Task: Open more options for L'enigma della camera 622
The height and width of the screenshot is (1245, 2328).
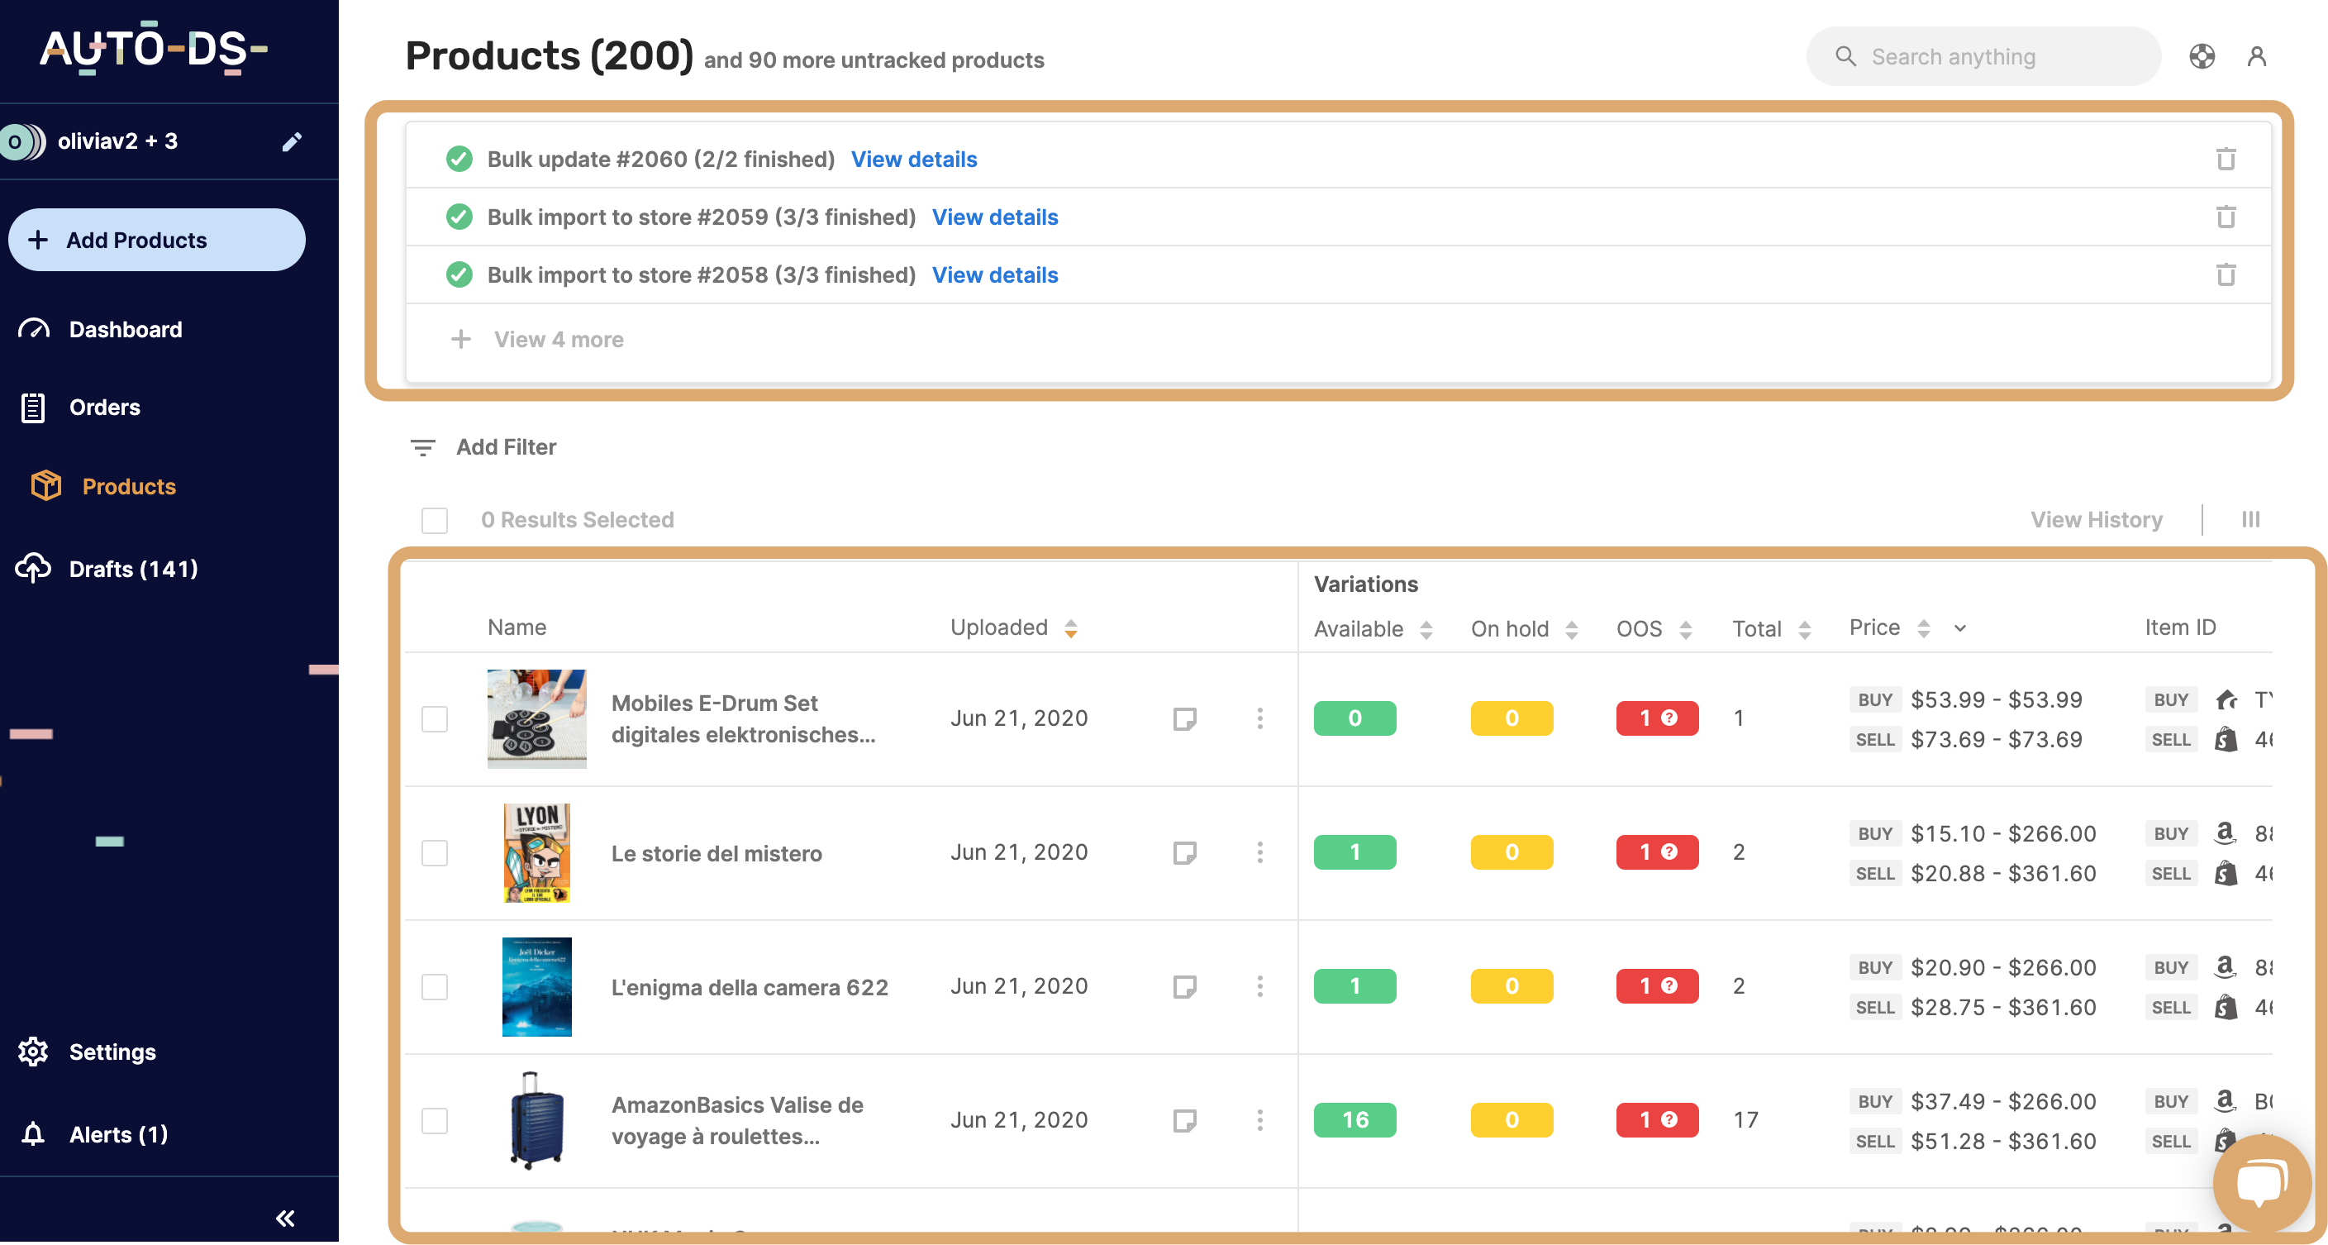Action: 1259,986
